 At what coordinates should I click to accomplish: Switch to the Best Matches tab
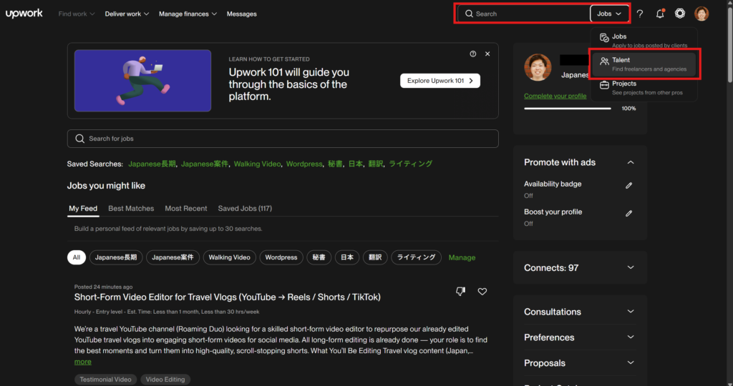coord(131,209)
